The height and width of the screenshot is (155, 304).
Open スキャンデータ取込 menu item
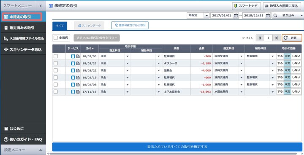23,50
